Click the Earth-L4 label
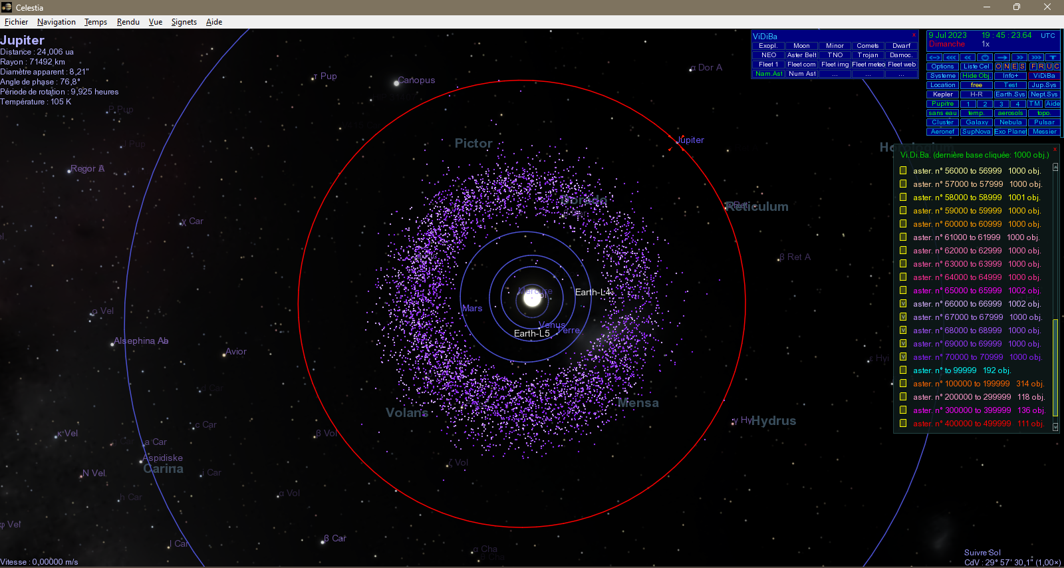Viewport: 1064px width, 568px height. [593, 292]
